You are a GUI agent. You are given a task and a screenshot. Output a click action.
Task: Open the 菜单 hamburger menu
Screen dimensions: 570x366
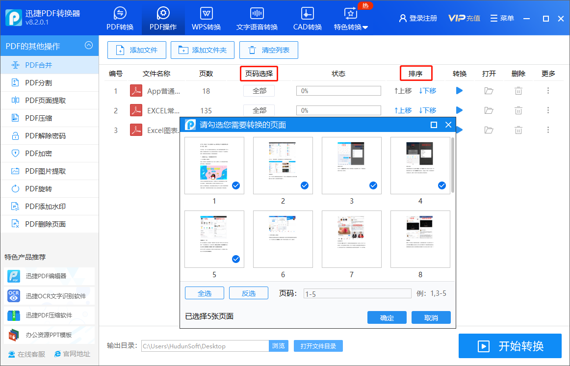[x=502, y=18]
